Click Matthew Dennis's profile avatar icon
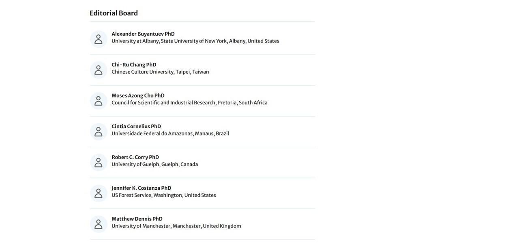The image size is (519, 244). (x=99, y=224)
